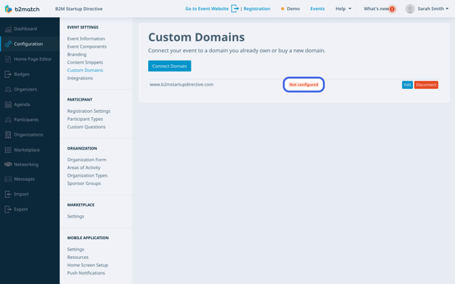Open the Events link in header

[317, 9]
